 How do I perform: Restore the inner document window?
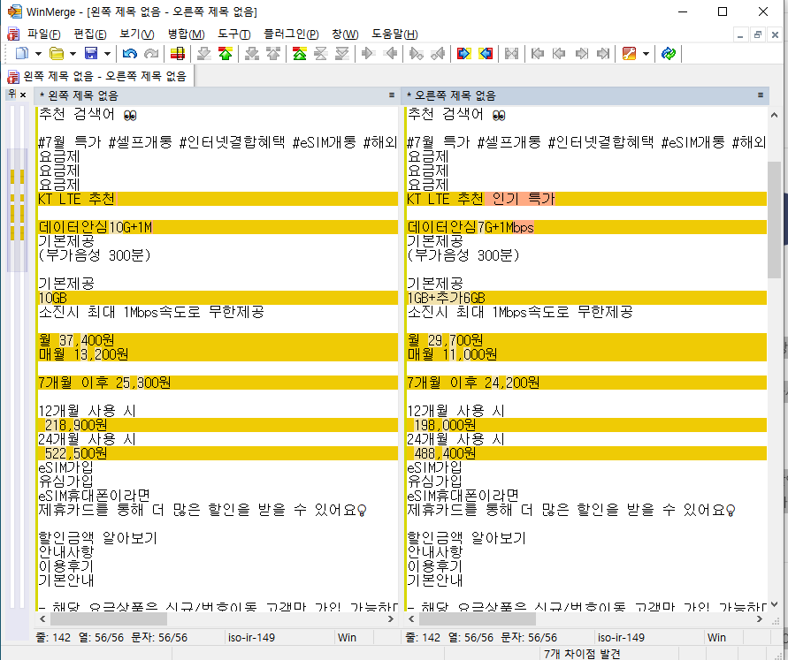tap(757, 35)
